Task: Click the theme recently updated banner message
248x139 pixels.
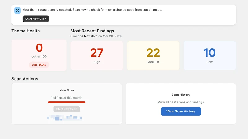Action: [x=92, y=10]
